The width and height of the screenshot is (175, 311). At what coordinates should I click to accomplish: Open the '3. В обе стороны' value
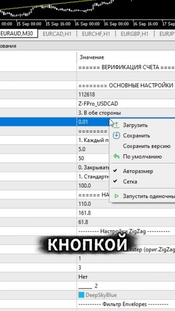126,113
